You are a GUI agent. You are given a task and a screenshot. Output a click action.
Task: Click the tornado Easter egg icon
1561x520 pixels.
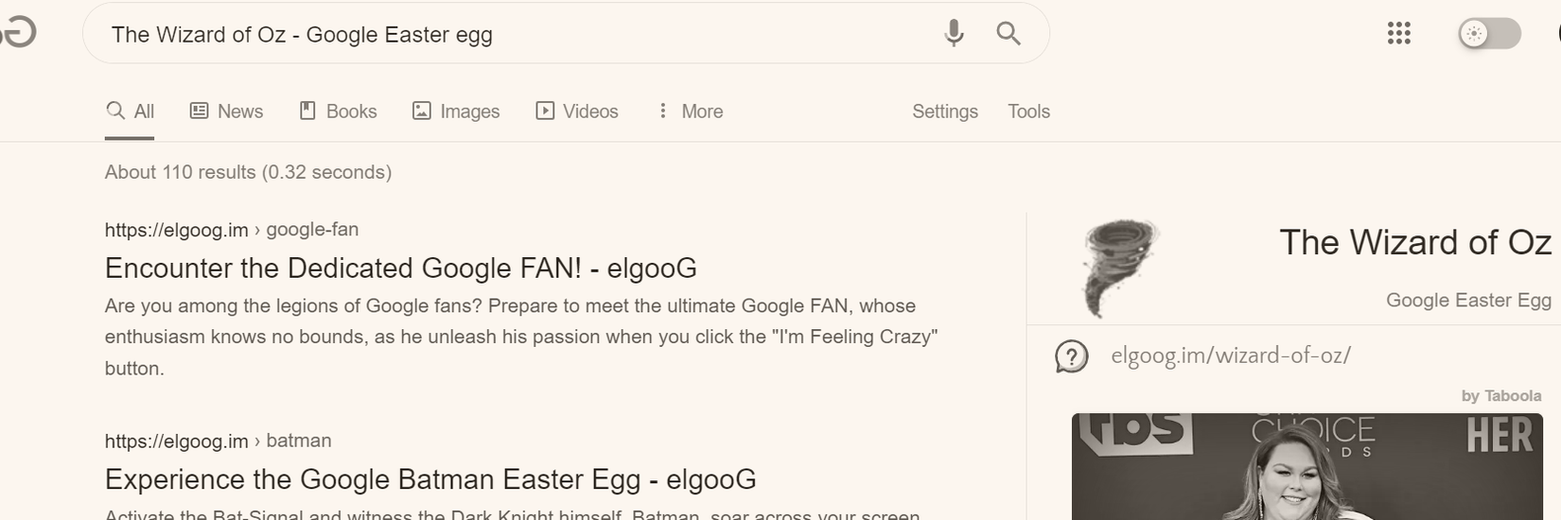(x=1120, y=268)
